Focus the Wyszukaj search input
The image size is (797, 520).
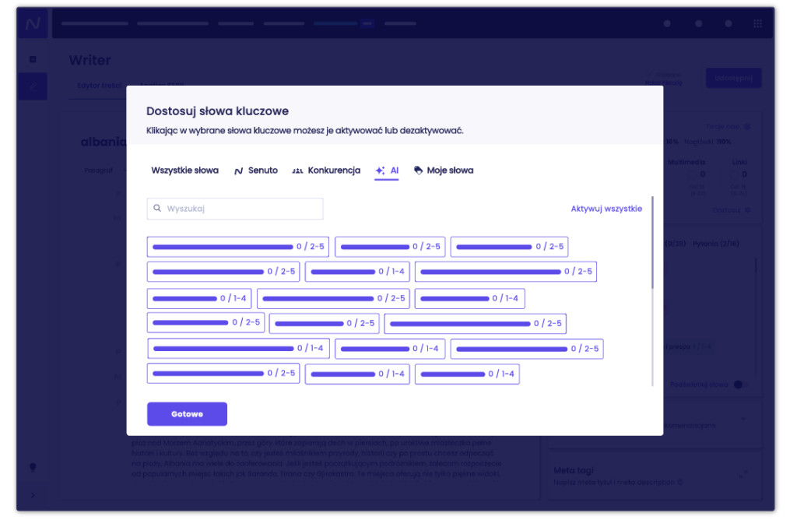[241, 209]
